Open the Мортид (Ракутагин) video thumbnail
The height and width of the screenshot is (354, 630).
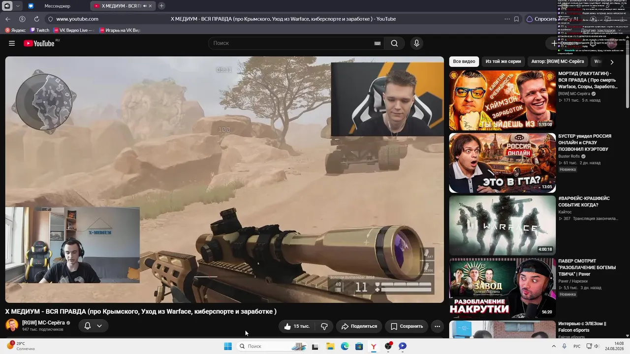point(503,100)
